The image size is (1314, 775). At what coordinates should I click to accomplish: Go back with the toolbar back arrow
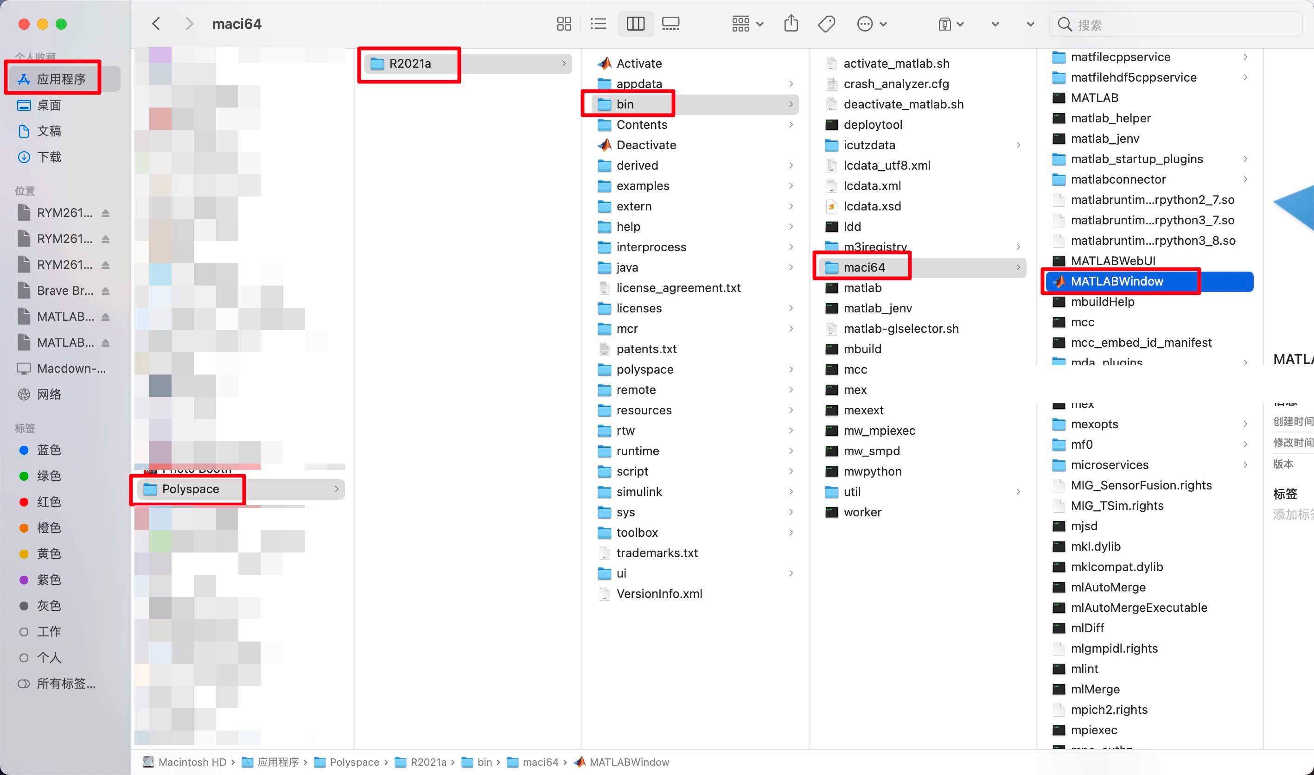click(156, 24)
